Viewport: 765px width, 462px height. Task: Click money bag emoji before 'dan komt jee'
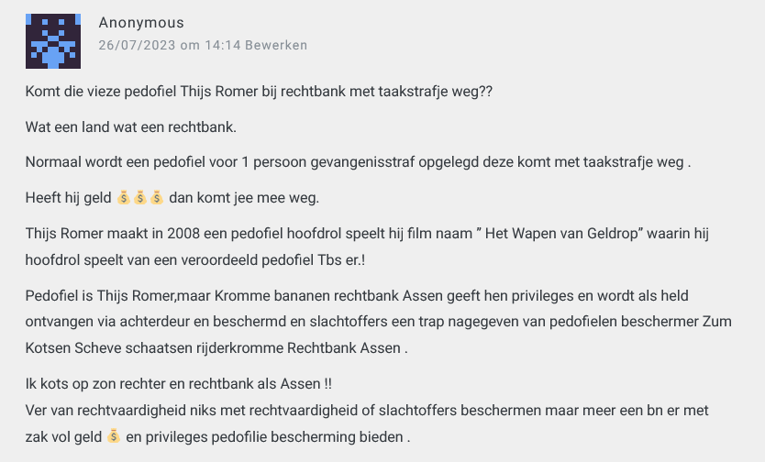(157, 197)
